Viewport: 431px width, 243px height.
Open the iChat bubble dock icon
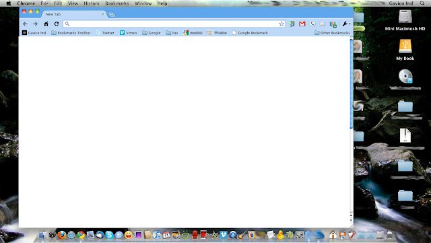click(x=119, y=235)
